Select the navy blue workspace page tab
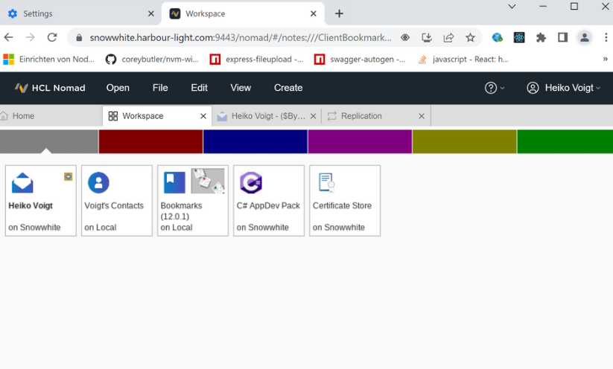This screenshot has width=613, height=369. pos(255,141)
